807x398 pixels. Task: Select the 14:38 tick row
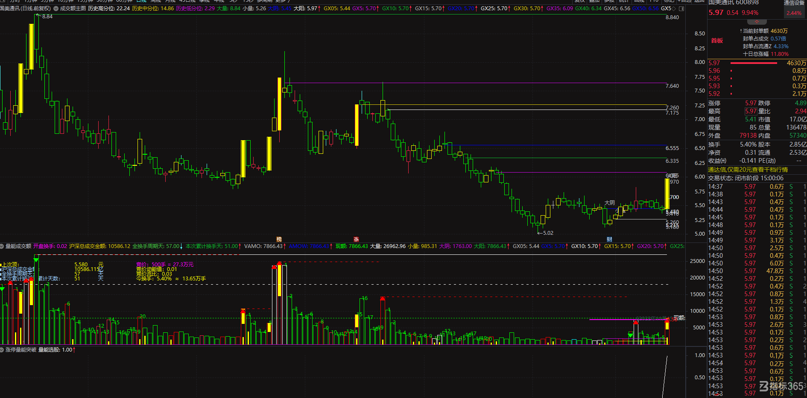757,194
